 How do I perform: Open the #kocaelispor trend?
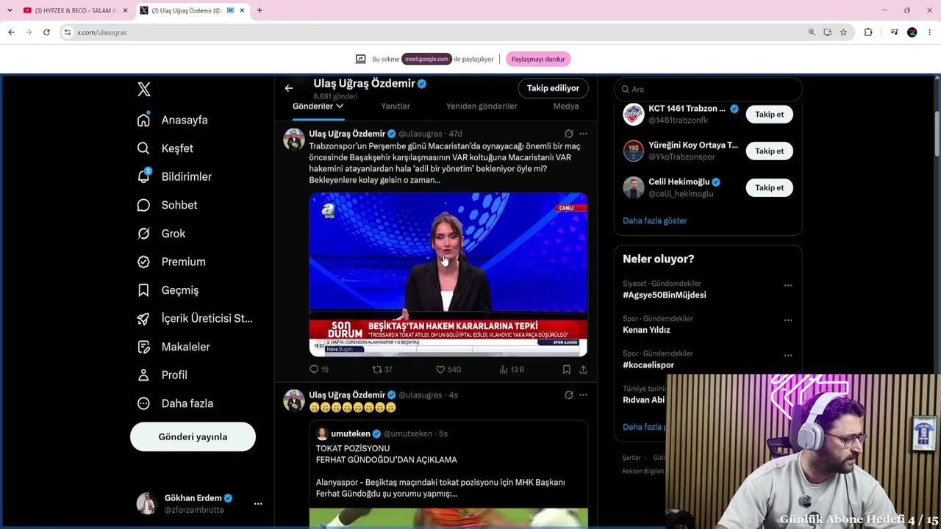[648, 365]
